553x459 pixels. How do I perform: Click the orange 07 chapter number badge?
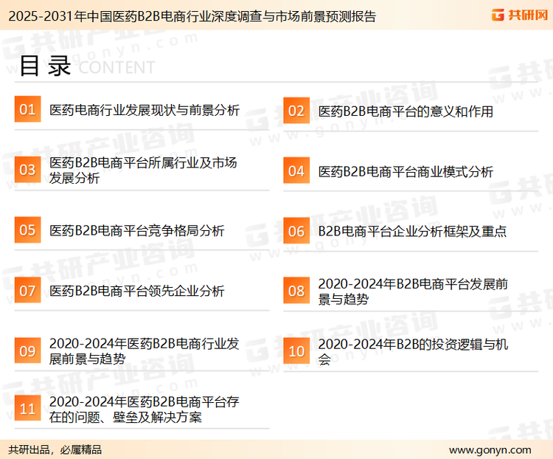click(27, 290)
